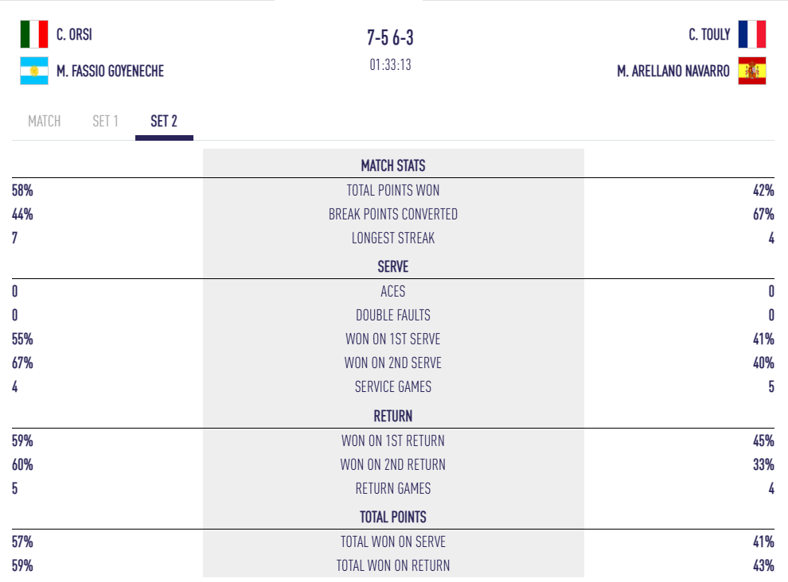The width and height of the screenshot is (788, 582).
Task: Select the TOTAL WON ON RETURN row
Action: [x=393, y=566]
